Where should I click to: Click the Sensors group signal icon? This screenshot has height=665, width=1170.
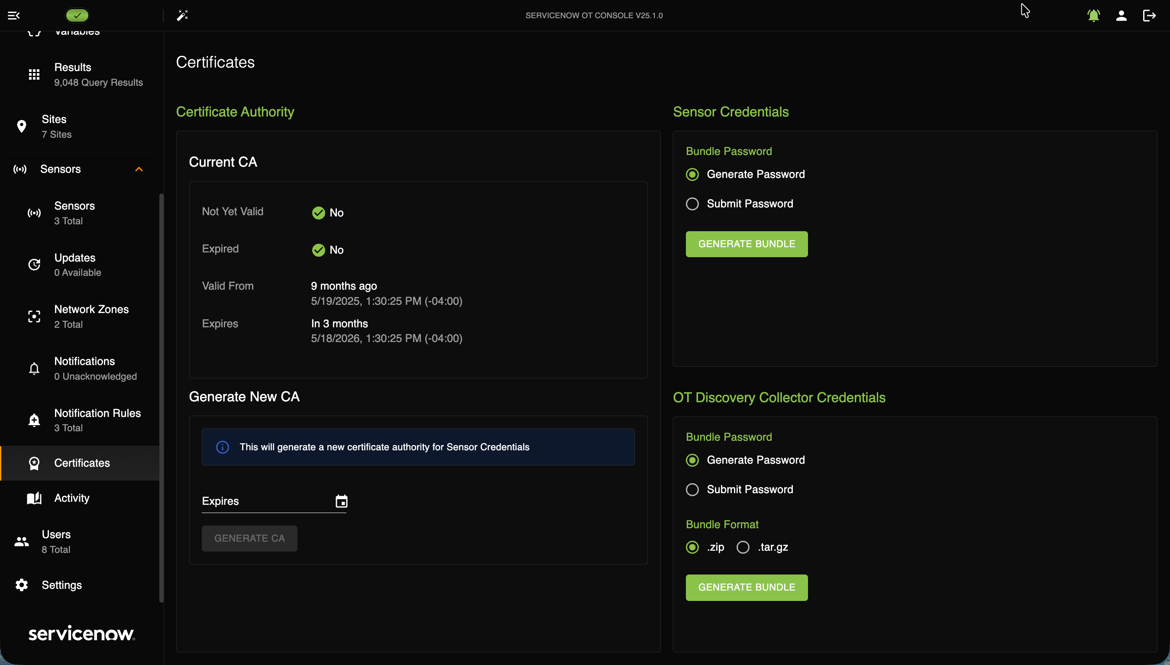coord(20,169)
